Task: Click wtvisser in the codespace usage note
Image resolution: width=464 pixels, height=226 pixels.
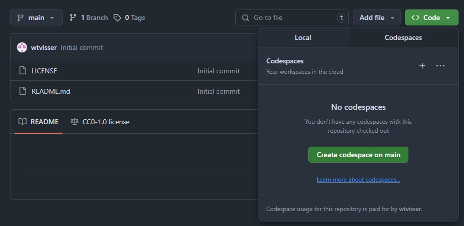Action: 410,209
